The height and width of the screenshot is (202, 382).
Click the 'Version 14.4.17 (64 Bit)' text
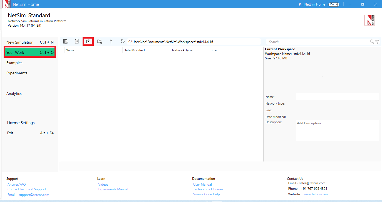tap(24, 26)
